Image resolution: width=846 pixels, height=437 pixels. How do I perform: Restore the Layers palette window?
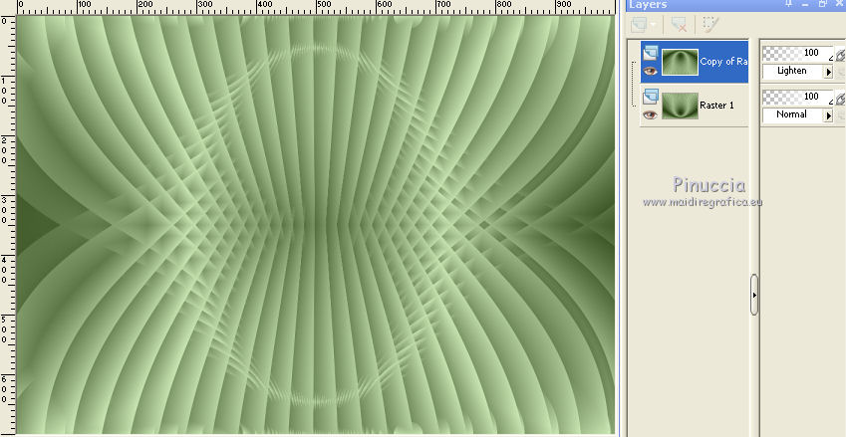coord(822,4)
